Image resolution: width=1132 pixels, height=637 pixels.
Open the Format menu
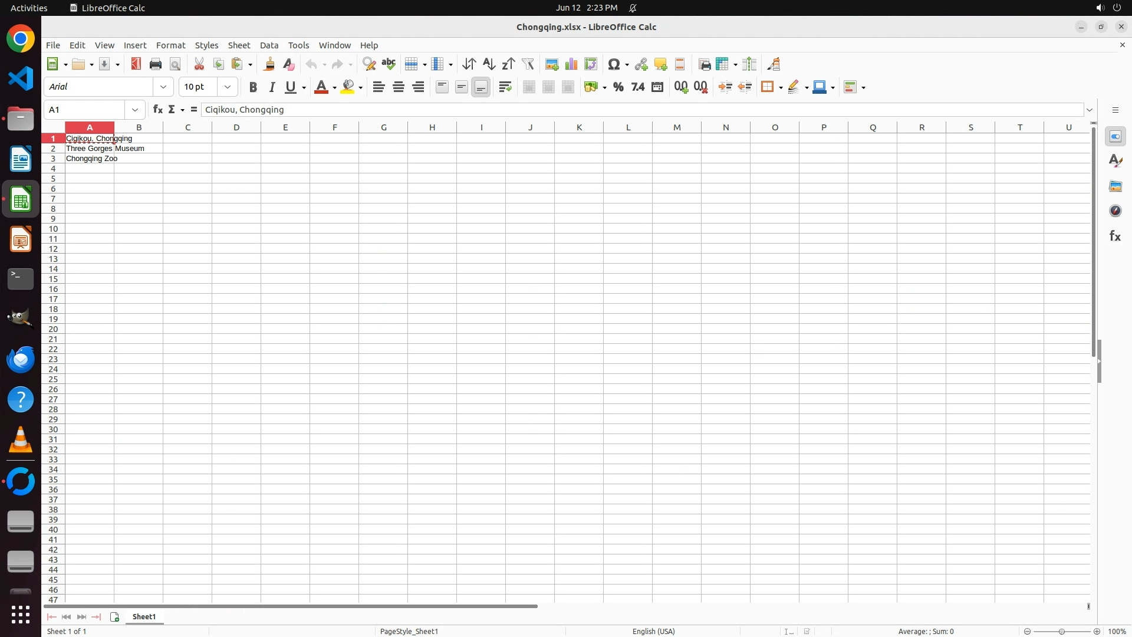pyautogui.click(x=170, y=45)
